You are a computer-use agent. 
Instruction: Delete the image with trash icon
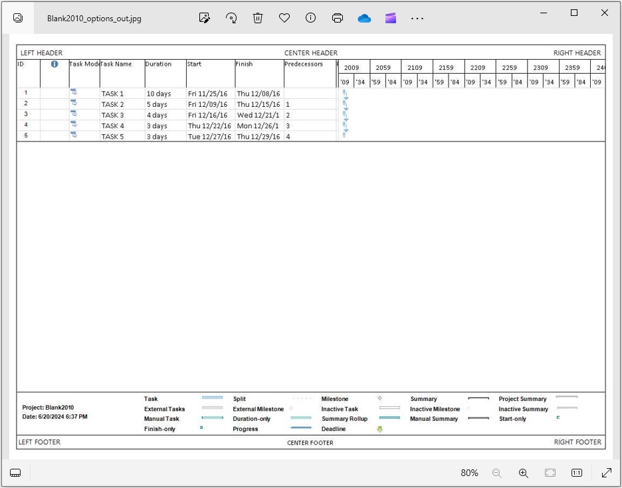tap(258, 18)
